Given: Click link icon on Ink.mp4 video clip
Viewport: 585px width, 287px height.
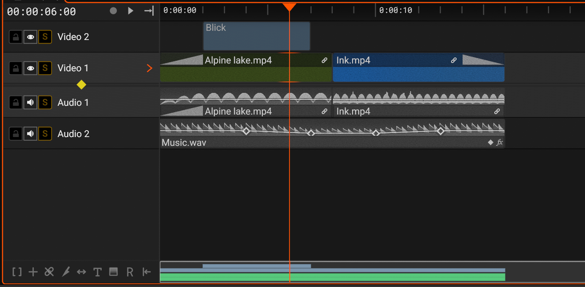Looking at the screenshot, I should 454,60.
